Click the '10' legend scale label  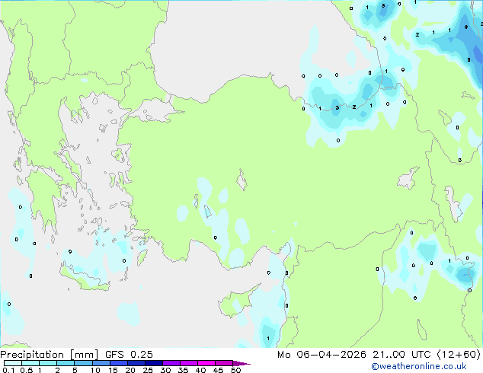[x=95, y=370]
